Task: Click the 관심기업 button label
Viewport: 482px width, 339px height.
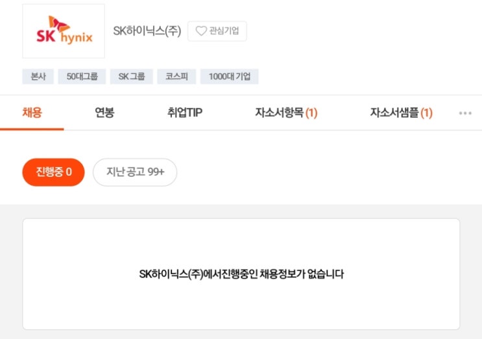Action: [x=224, y=31]
